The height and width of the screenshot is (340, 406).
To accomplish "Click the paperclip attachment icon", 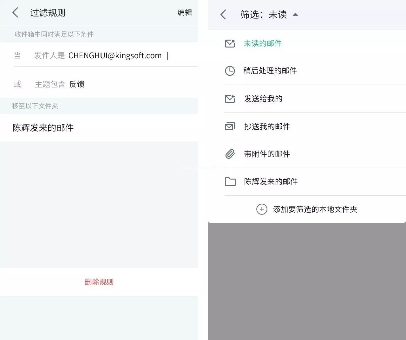I will (x=230, y=154).
